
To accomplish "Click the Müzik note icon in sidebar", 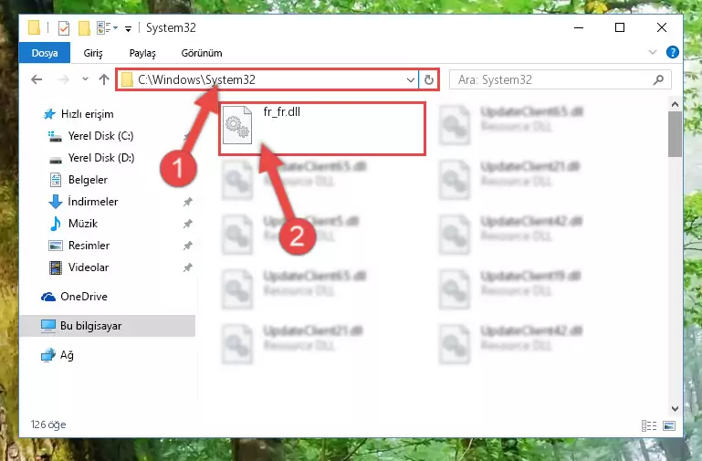I will tap(56, 224).
